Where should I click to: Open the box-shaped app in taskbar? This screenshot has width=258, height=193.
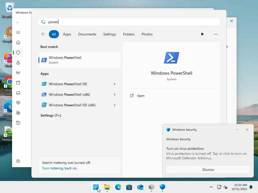click(x=151, y=187)
